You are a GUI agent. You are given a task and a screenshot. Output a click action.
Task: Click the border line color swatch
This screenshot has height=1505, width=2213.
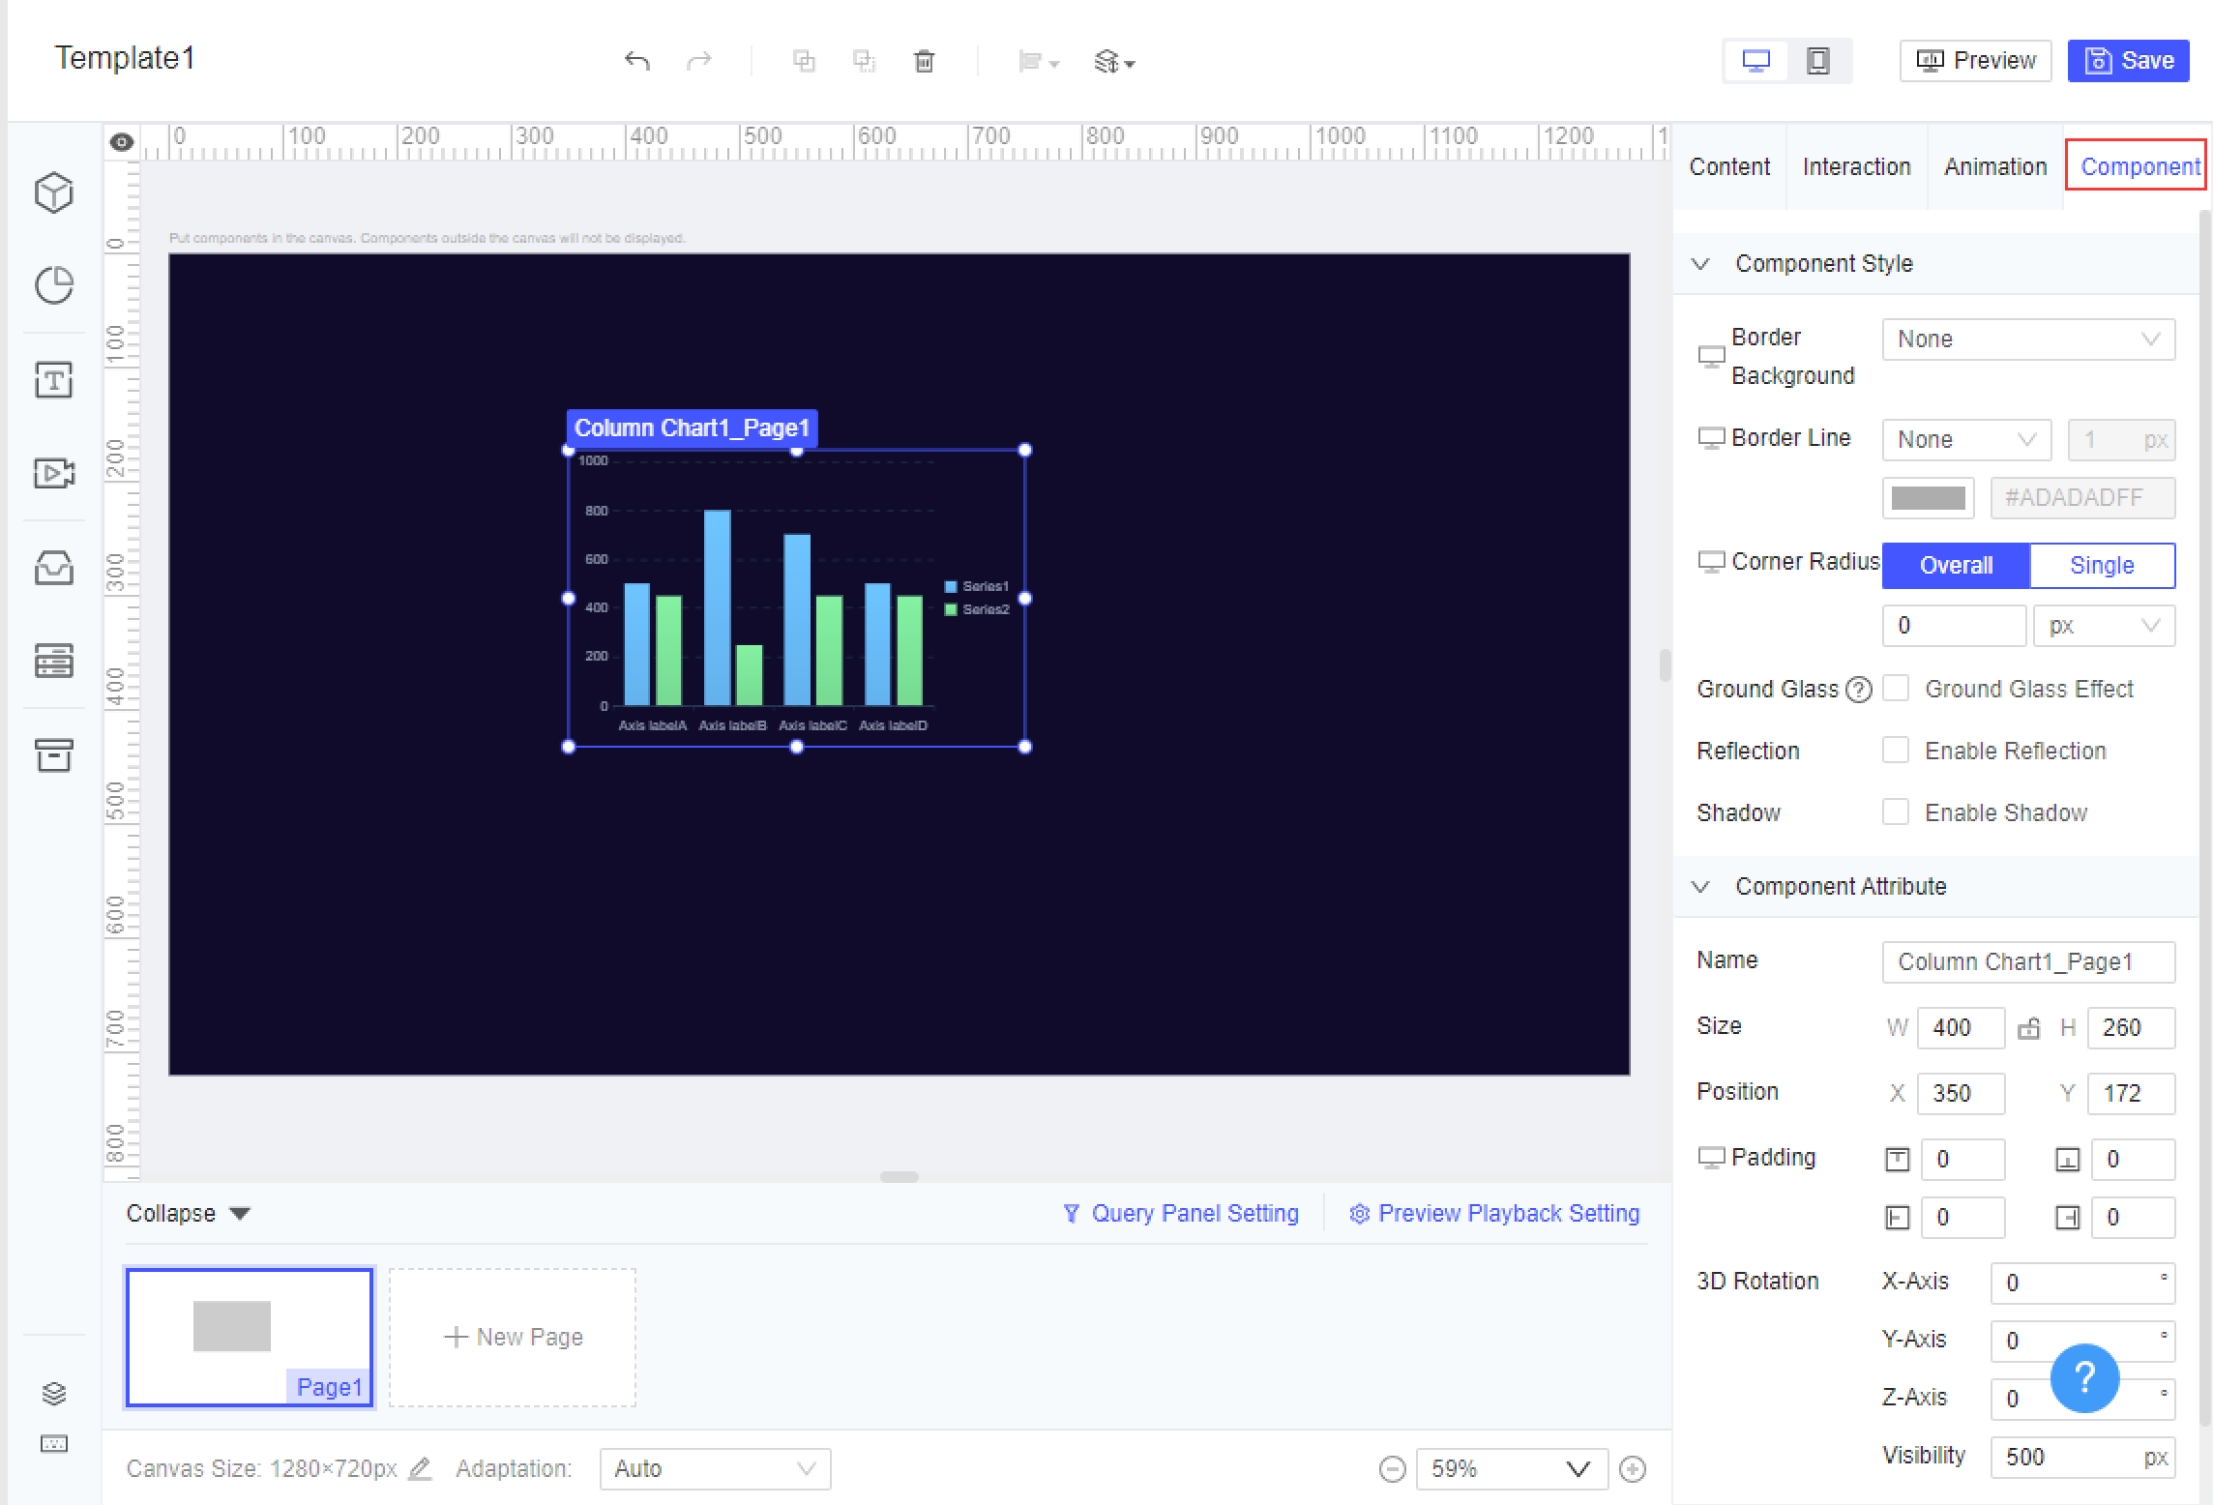point(1928,497)
